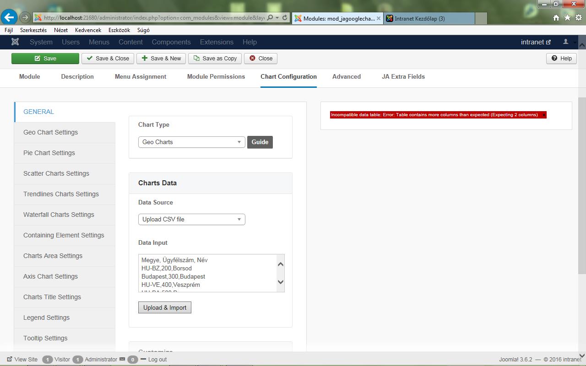The image size is (586, 366).
Task: Click inside the Data Input text area
Action: pyautogui.click(x=206, y=273)
